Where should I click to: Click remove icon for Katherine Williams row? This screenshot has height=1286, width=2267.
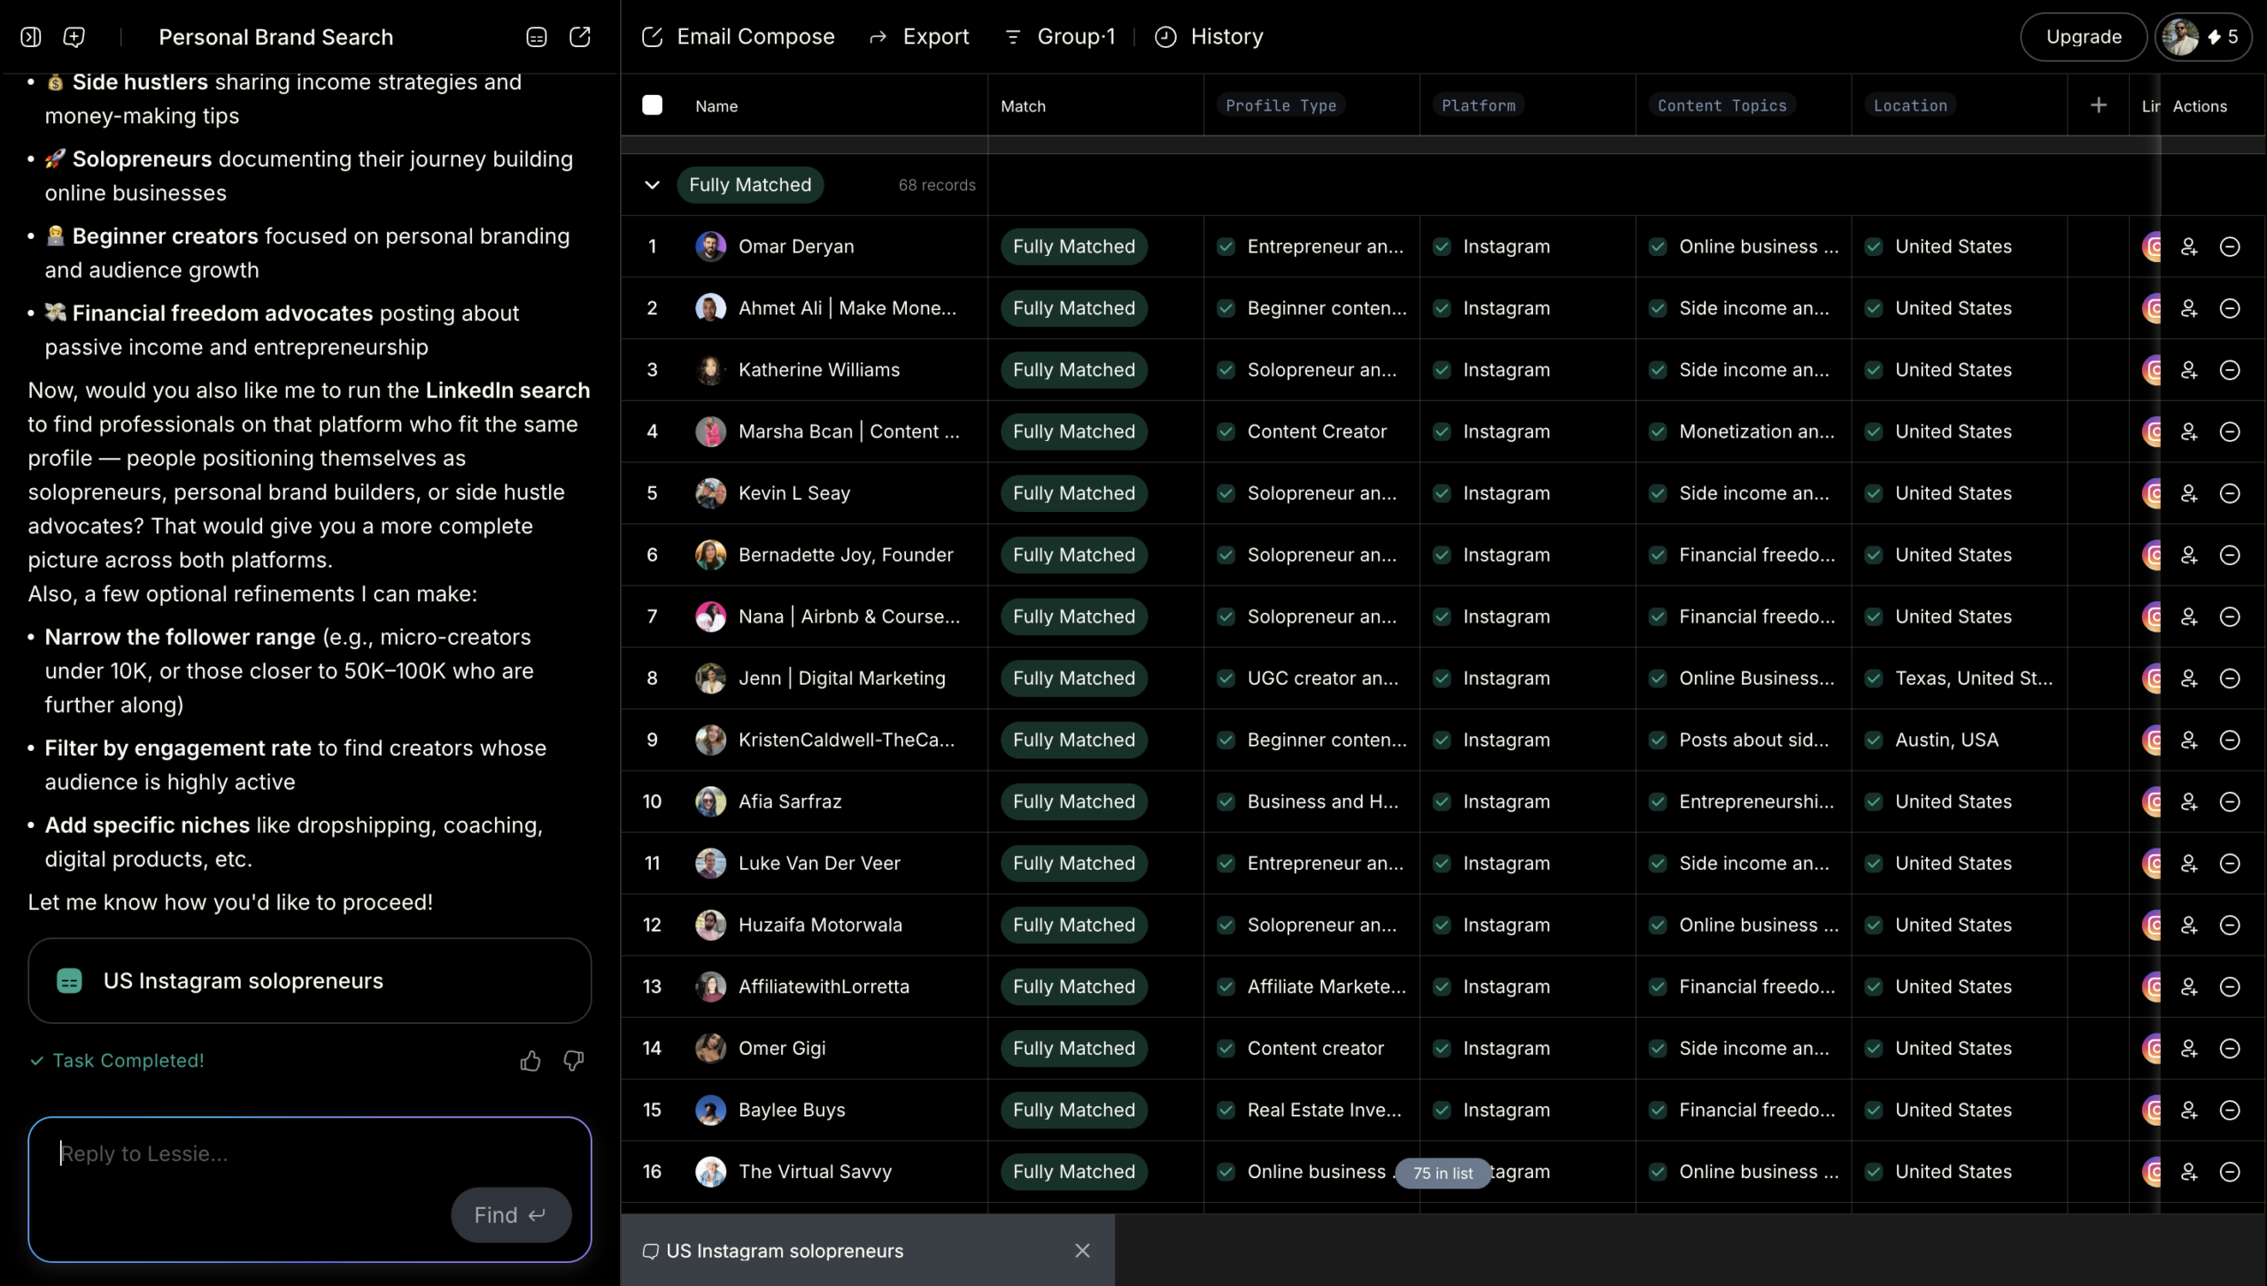(x=2230, y=370)
